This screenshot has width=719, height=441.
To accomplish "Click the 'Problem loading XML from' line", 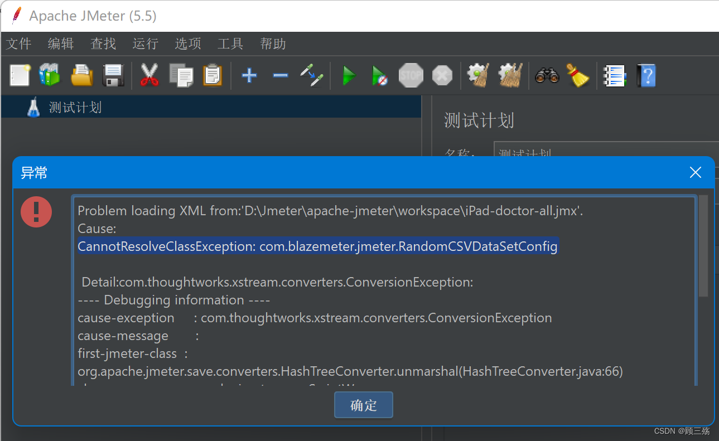I will click(x=330, y=211).
